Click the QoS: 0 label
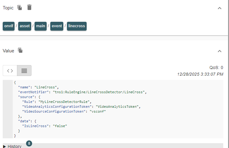Screen dimensions: 229x148 pos(216,67)
